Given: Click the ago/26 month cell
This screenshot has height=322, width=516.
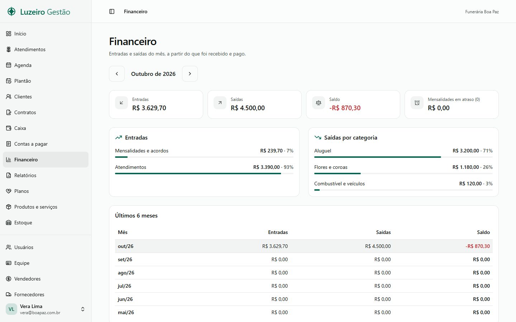Looking at the screenshot, I should pyautogui.click(x=126, y=273).
